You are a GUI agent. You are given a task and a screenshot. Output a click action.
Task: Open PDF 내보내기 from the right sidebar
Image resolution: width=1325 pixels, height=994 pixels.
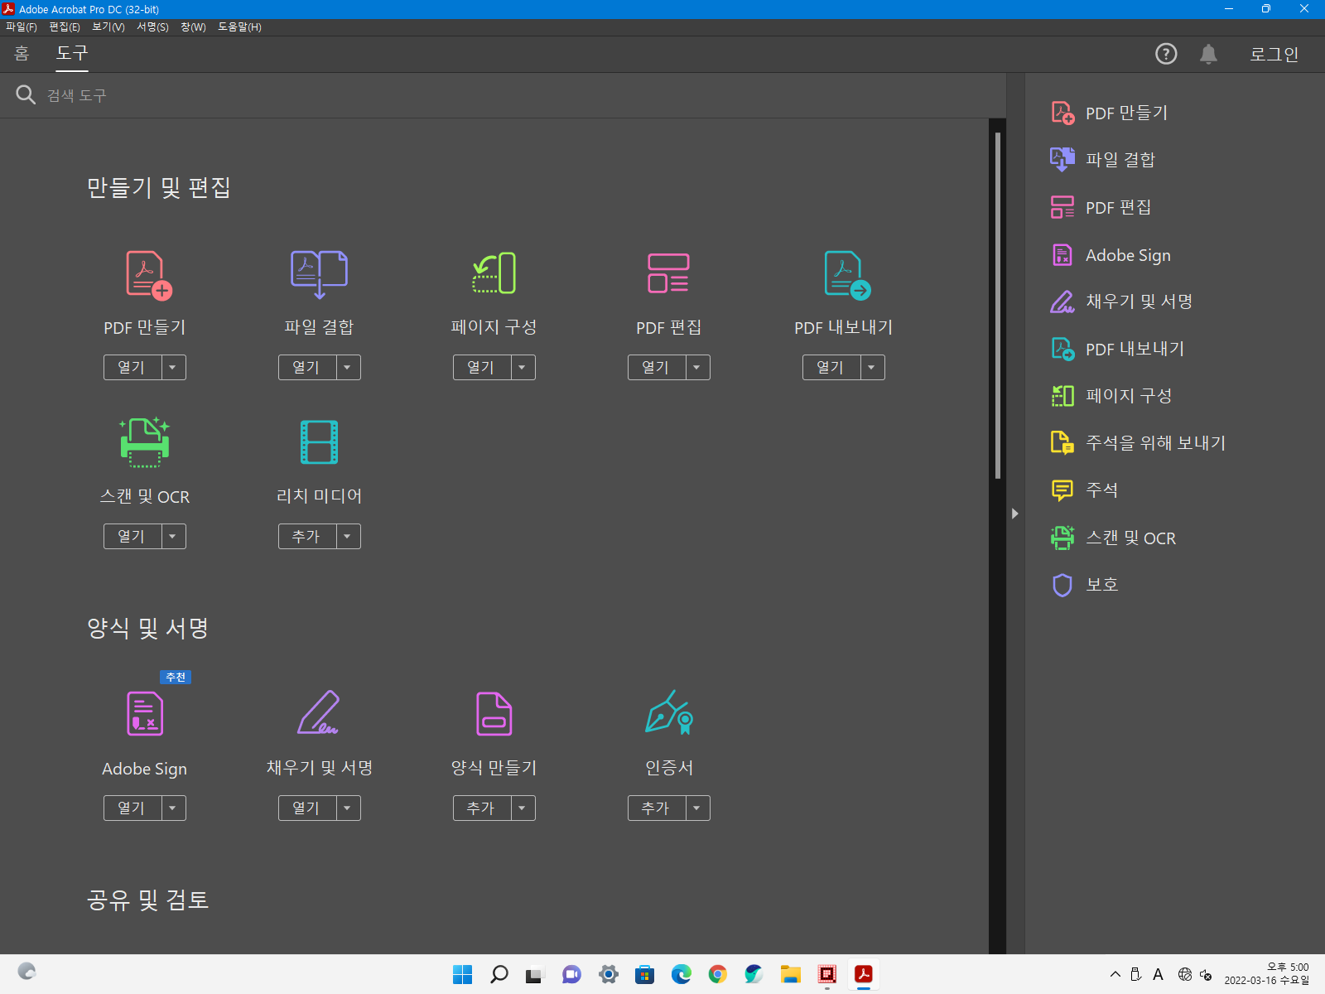click(1117, 349)
